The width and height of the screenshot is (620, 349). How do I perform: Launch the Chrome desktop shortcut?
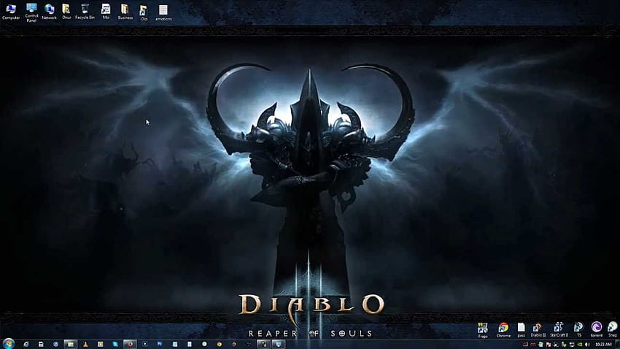pos(503,329)
